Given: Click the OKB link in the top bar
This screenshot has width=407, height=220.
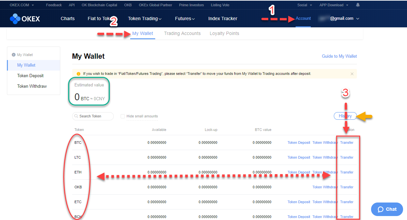Looking at the screenshot, I should [x=128, y=5].
